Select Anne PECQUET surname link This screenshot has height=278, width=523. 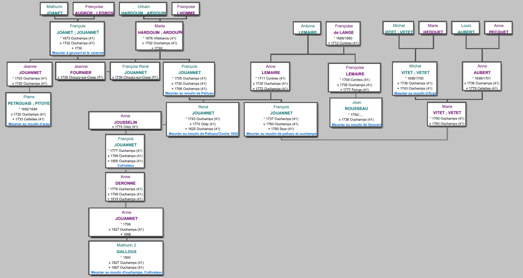click(x=498, y=32)
